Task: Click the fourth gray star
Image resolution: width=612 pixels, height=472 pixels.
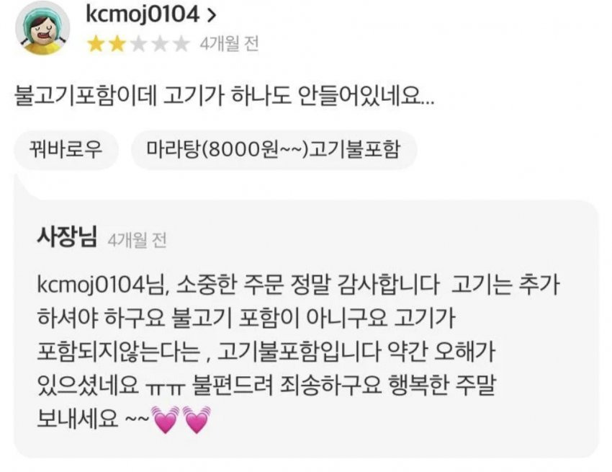Action: point(160,44)
